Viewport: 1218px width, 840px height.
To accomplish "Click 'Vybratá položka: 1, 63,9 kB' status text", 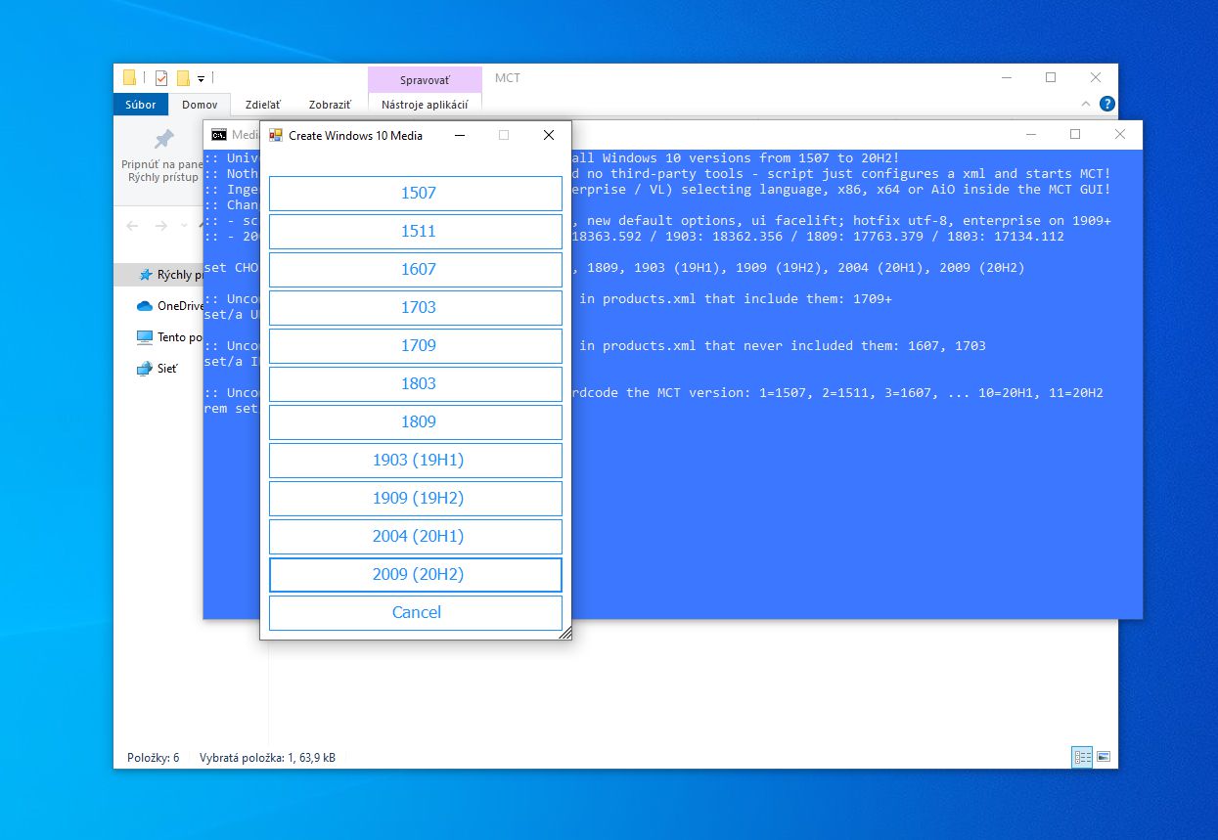I will (267, 758).
